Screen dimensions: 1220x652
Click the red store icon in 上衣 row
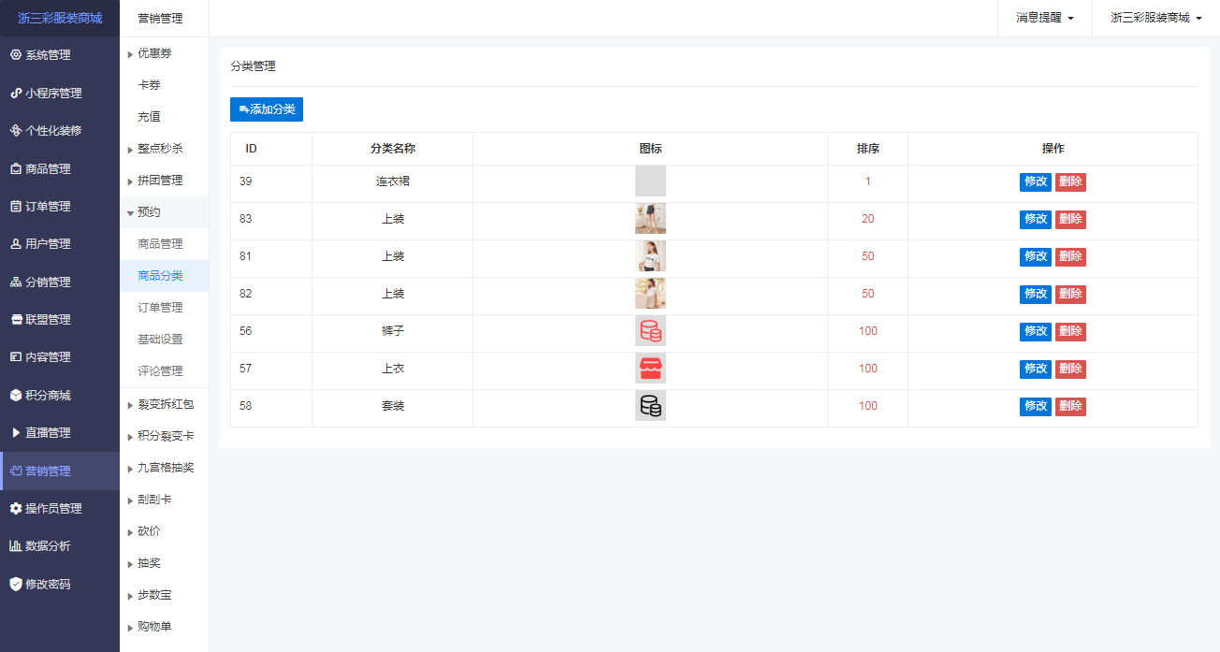pos(650,369)
